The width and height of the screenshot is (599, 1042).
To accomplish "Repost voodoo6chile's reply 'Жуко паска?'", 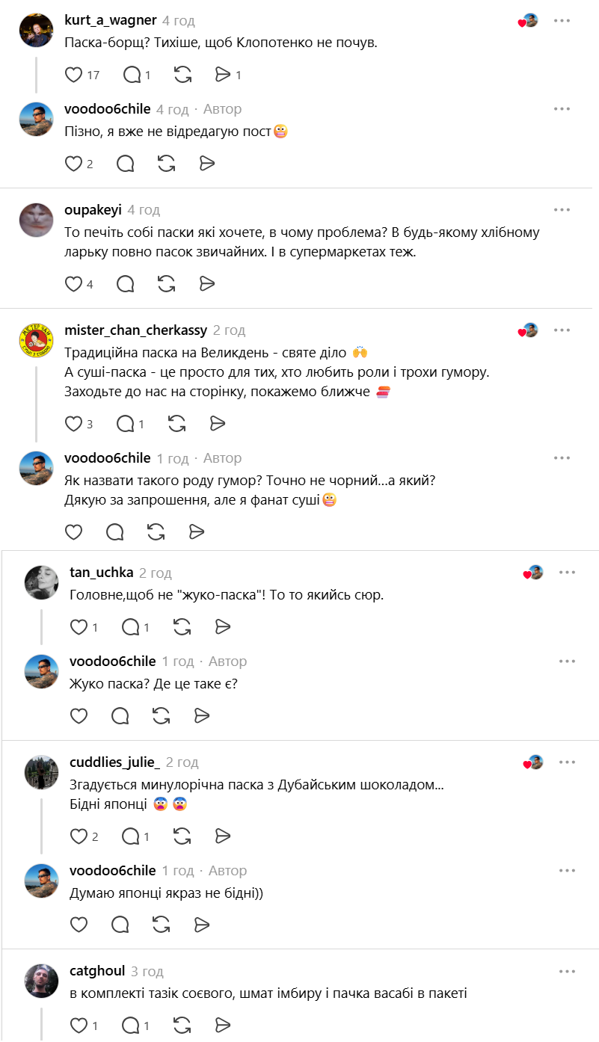I will pos(161,716).
